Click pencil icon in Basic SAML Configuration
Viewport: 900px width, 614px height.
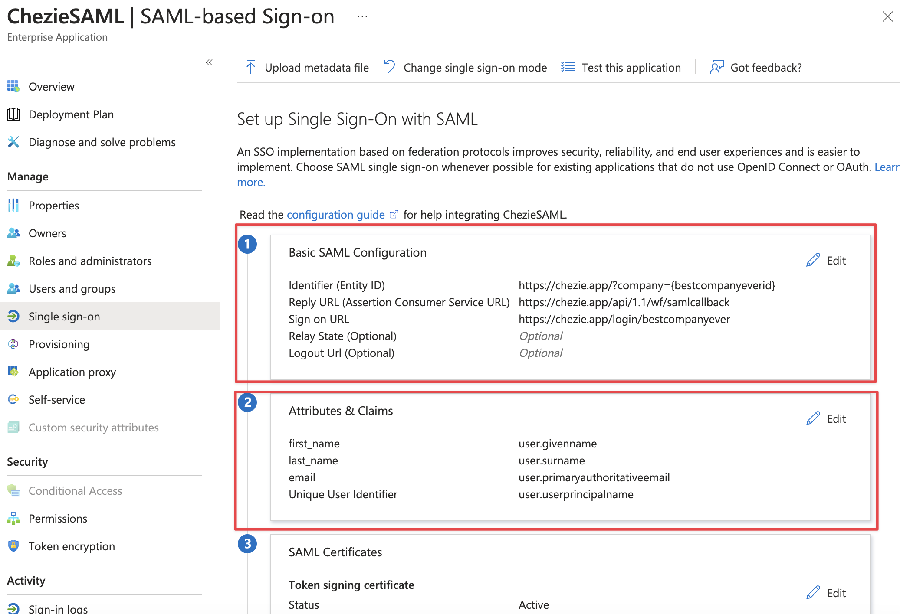tap(813, 260)
